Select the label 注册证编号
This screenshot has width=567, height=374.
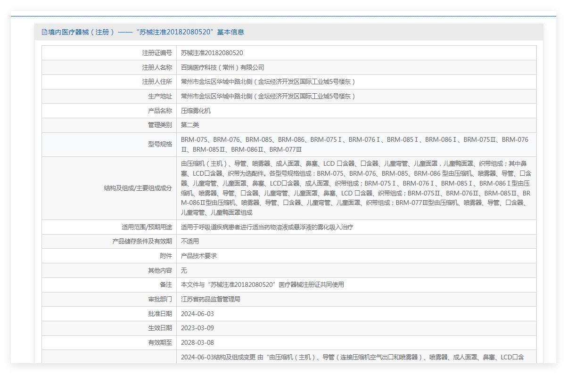pos(157,53)
